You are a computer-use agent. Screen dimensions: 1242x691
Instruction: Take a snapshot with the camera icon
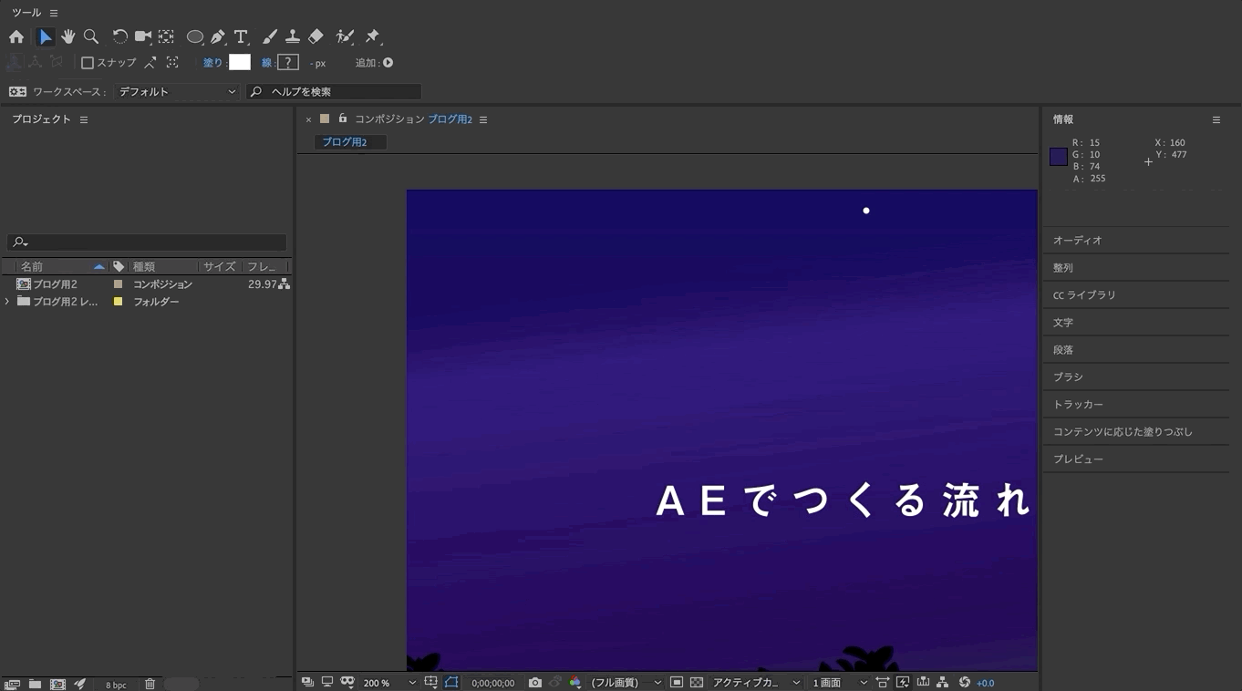(x=534, y=682)
